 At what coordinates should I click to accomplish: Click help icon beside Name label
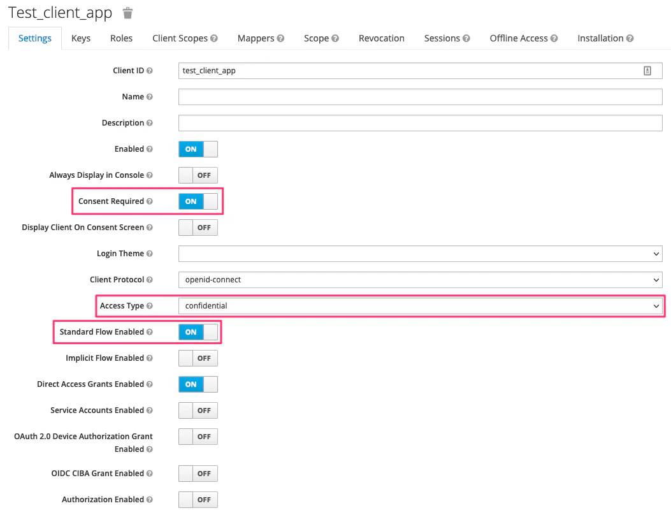(x=149, y=97)
